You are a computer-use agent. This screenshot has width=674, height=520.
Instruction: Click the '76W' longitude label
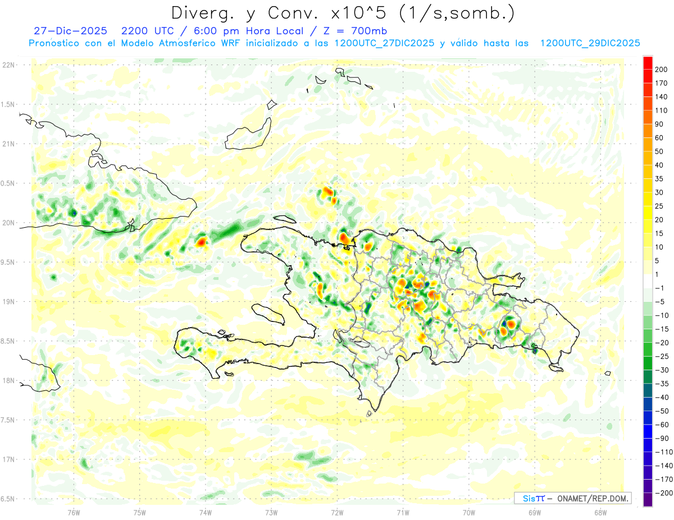pos(74,513)
